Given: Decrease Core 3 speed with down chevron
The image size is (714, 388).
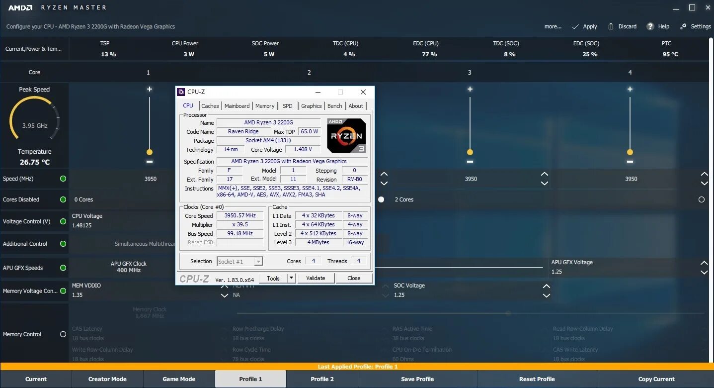Looking at the screenshot, I should click(x=545, y=183).
